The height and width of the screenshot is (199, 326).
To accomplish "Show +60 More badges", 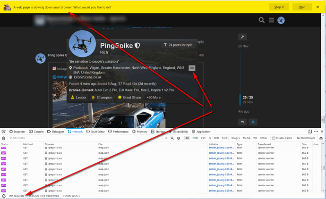I will 154,97.
